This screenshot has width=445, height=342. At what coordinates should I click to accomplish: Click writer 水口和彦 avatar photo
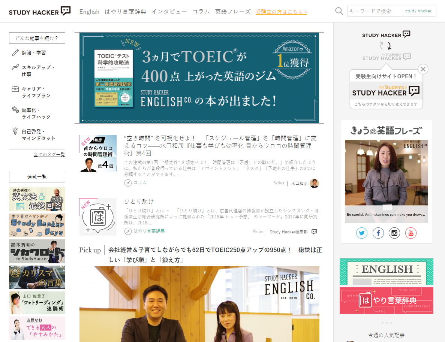pos(314,183)
